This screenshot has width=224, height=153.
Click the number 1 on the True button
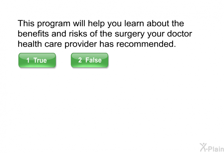pyautogui.click(x=28, y=60)
